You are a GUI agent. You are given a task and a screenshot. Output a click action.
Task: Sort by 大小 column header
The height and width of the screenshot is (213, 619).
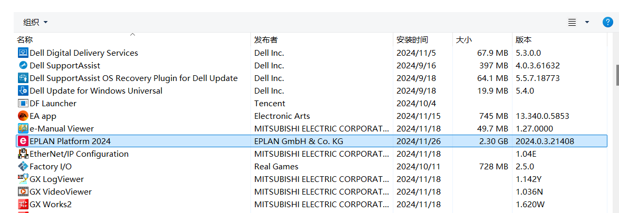click(463, 40)
